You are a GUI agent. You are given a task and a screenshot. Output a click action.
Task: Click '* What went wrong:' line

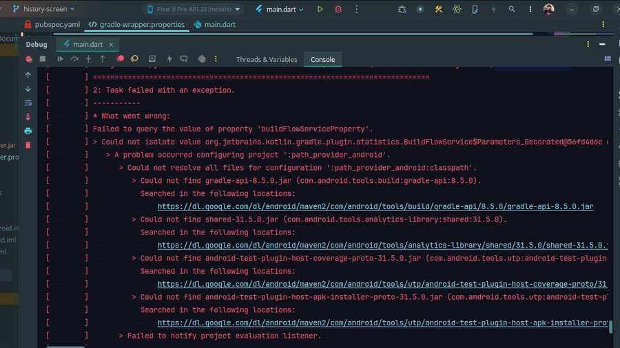tap(132, 116)
